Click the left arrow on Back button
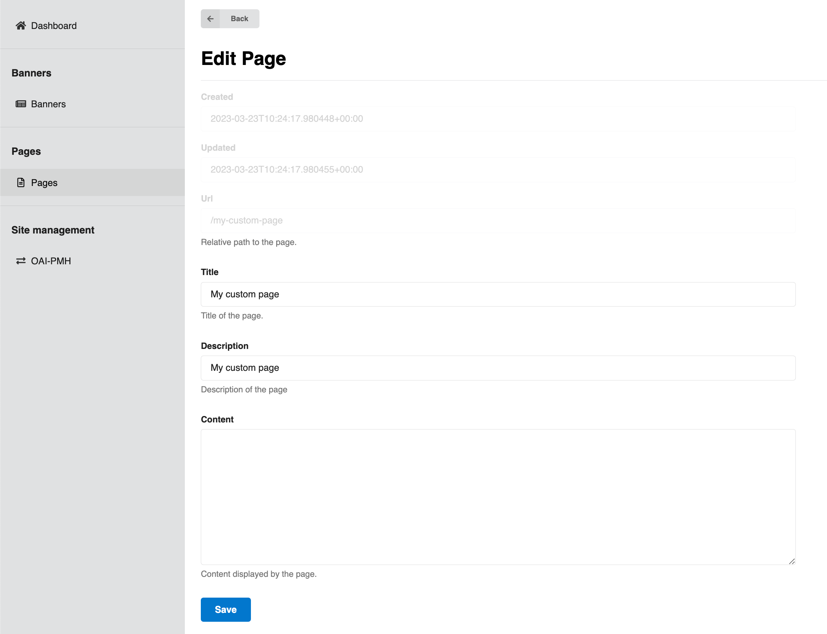 pyautogui.click(x=210, y=19)
